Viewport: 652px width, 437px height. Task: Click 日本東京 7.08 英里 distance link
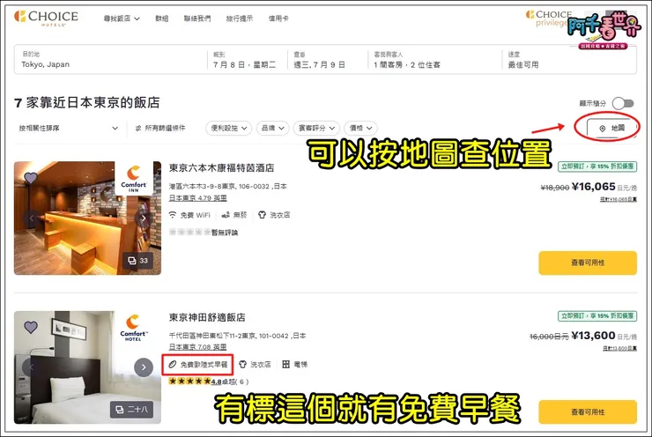(x=197, y=347)
